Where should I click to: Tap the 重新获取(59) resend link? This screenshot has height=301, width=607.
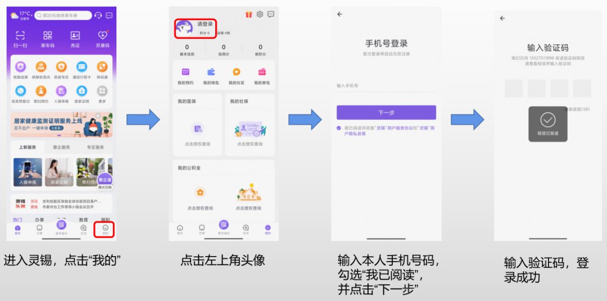pos(578,110)
